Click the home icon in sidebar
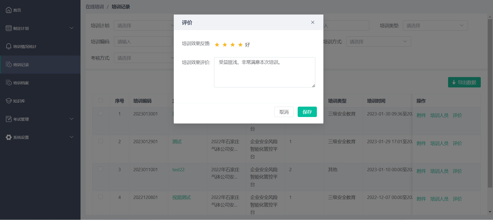Image resolution: width=493 pixels, height=220 pixels. coord(9,10)
